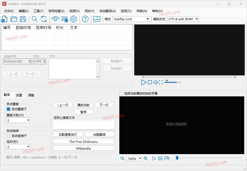Viewport: 247px width, 171px height.
Task: Play waveform with small play icon
Action: coord(154,158)
